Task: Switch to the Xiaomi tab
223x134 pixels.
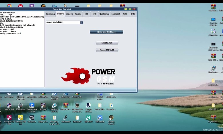Action: point(78,14)
